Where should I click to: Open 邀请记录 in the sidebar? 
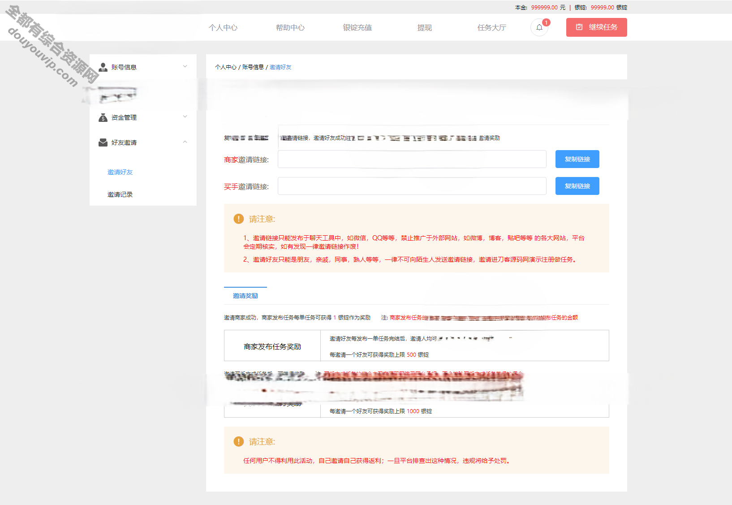coord(120,194)
